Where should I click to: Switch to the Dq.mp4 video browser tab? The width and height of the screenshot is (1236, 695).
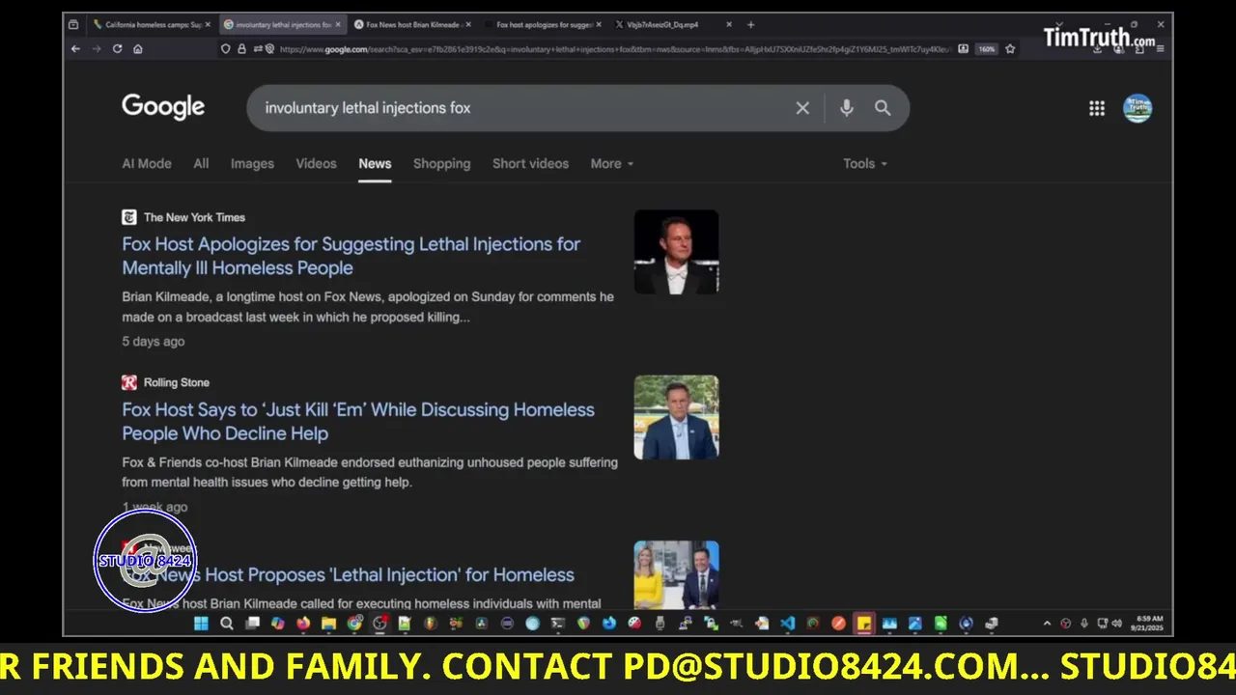coord(672,24)
